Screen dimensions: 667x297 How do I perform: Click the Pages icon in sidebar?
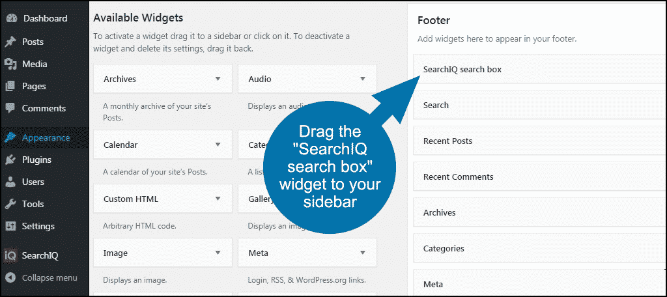[x=10, y=86]
